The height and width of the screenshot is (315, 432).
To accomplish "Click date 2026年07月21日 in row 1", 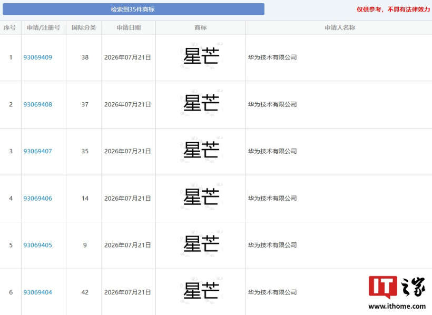I will tap(127, 57).
